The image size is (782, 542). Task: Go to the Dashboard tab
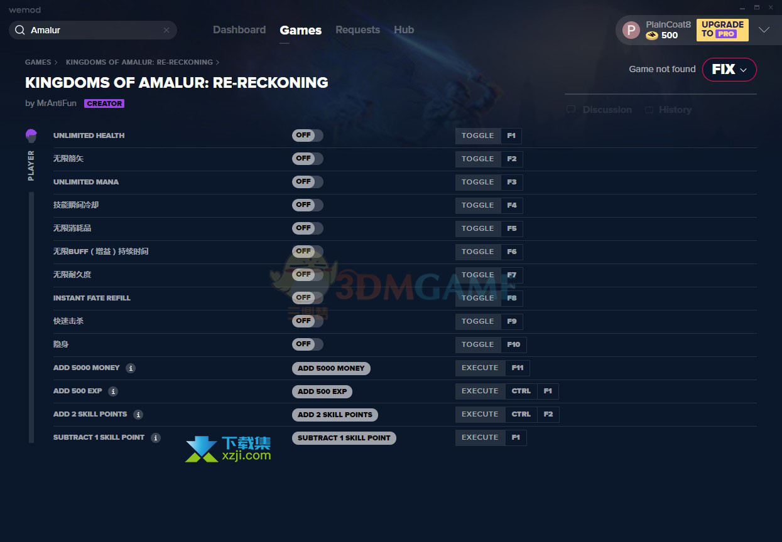(x=239, y=30)
